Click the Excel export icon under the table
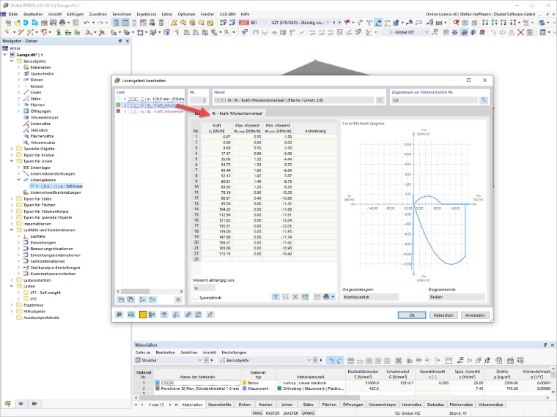The image size is (557, 417). [305, 297]
